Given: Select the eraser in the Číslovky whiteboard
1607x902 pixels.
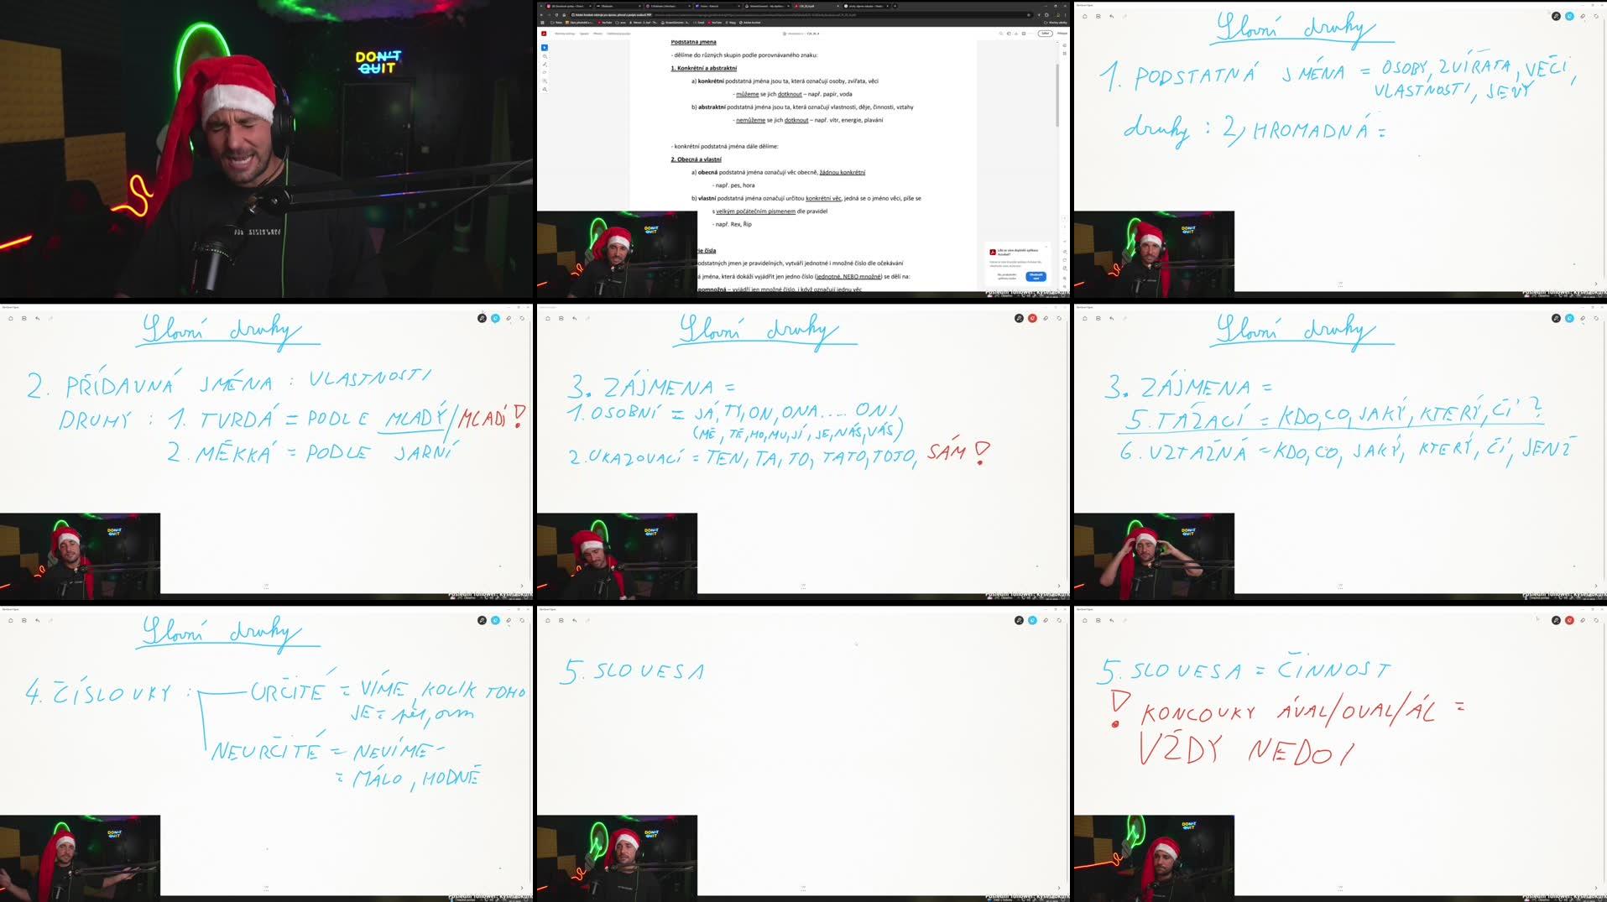Looking at the screenshot, I should pyautogui.click(x=509, y=620).
